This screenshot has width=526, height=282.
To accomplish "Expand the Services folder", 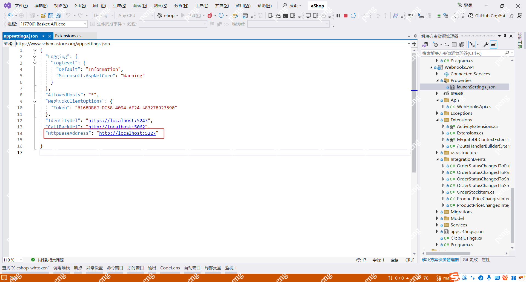I will 437,225.
